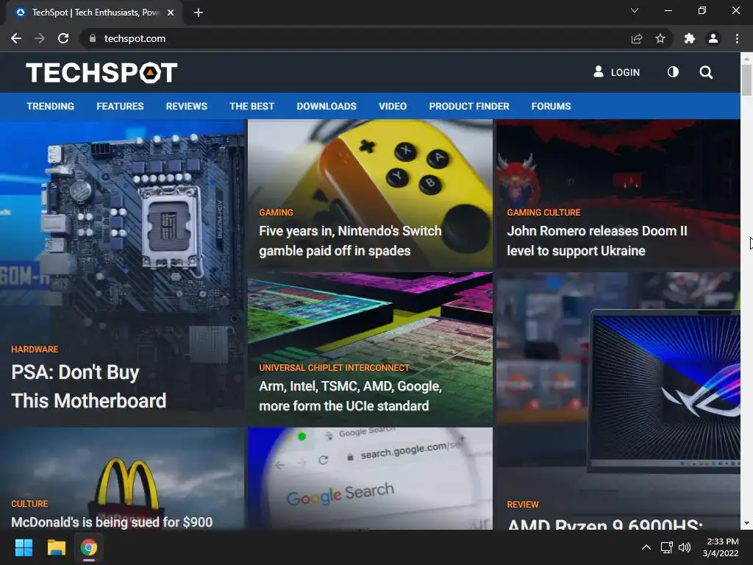Open the LOGIN link
The width and height of the screenshot is (753, 565).
625,73
